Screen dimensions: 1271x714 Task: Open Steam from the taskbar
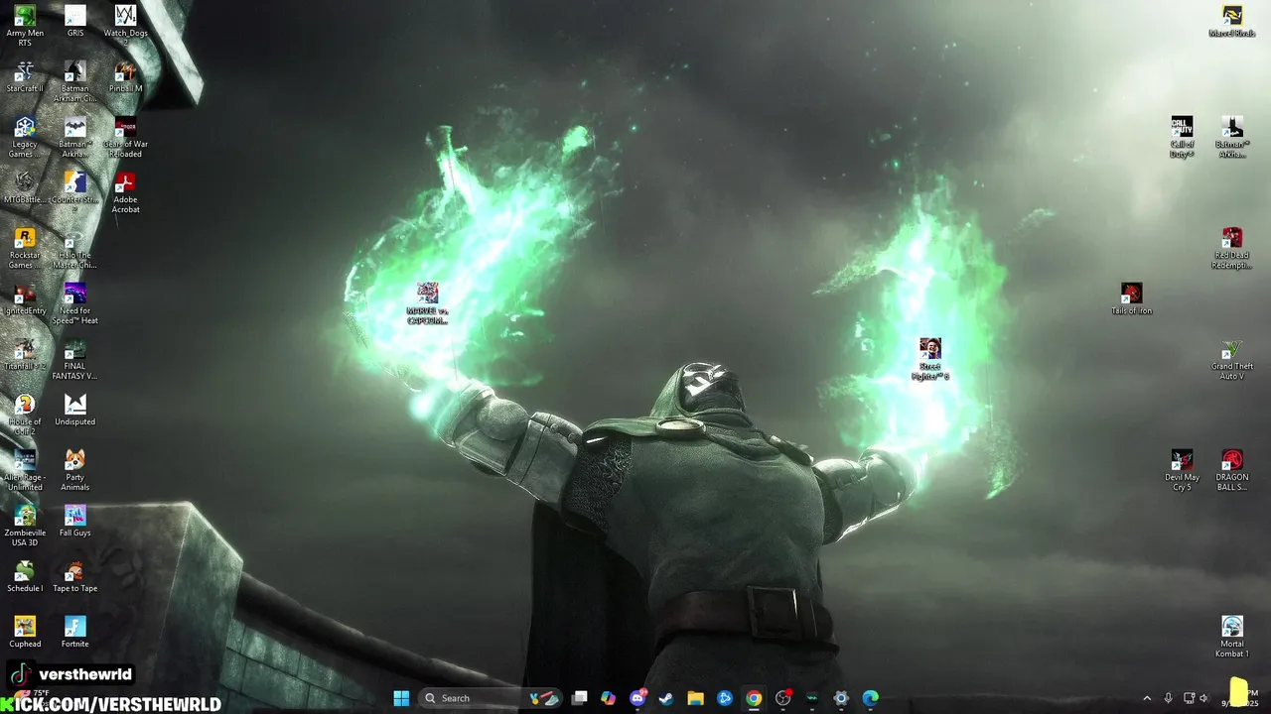tap(666, 698)
